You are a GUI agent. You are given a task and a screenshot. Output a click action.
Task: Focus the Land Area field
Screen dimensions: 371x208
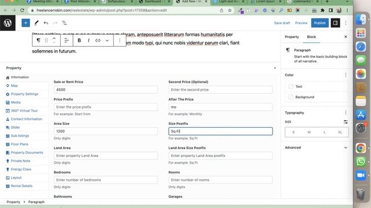click(106, 155)
